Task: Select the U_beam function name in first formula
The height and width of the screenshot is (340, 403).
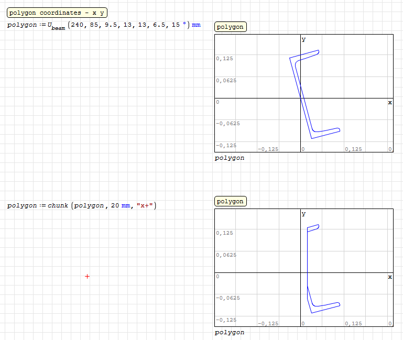Action: coord(56,26)
